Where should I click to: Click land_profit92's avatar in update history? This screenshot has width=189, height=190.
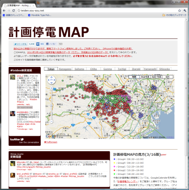coord(13,175)
